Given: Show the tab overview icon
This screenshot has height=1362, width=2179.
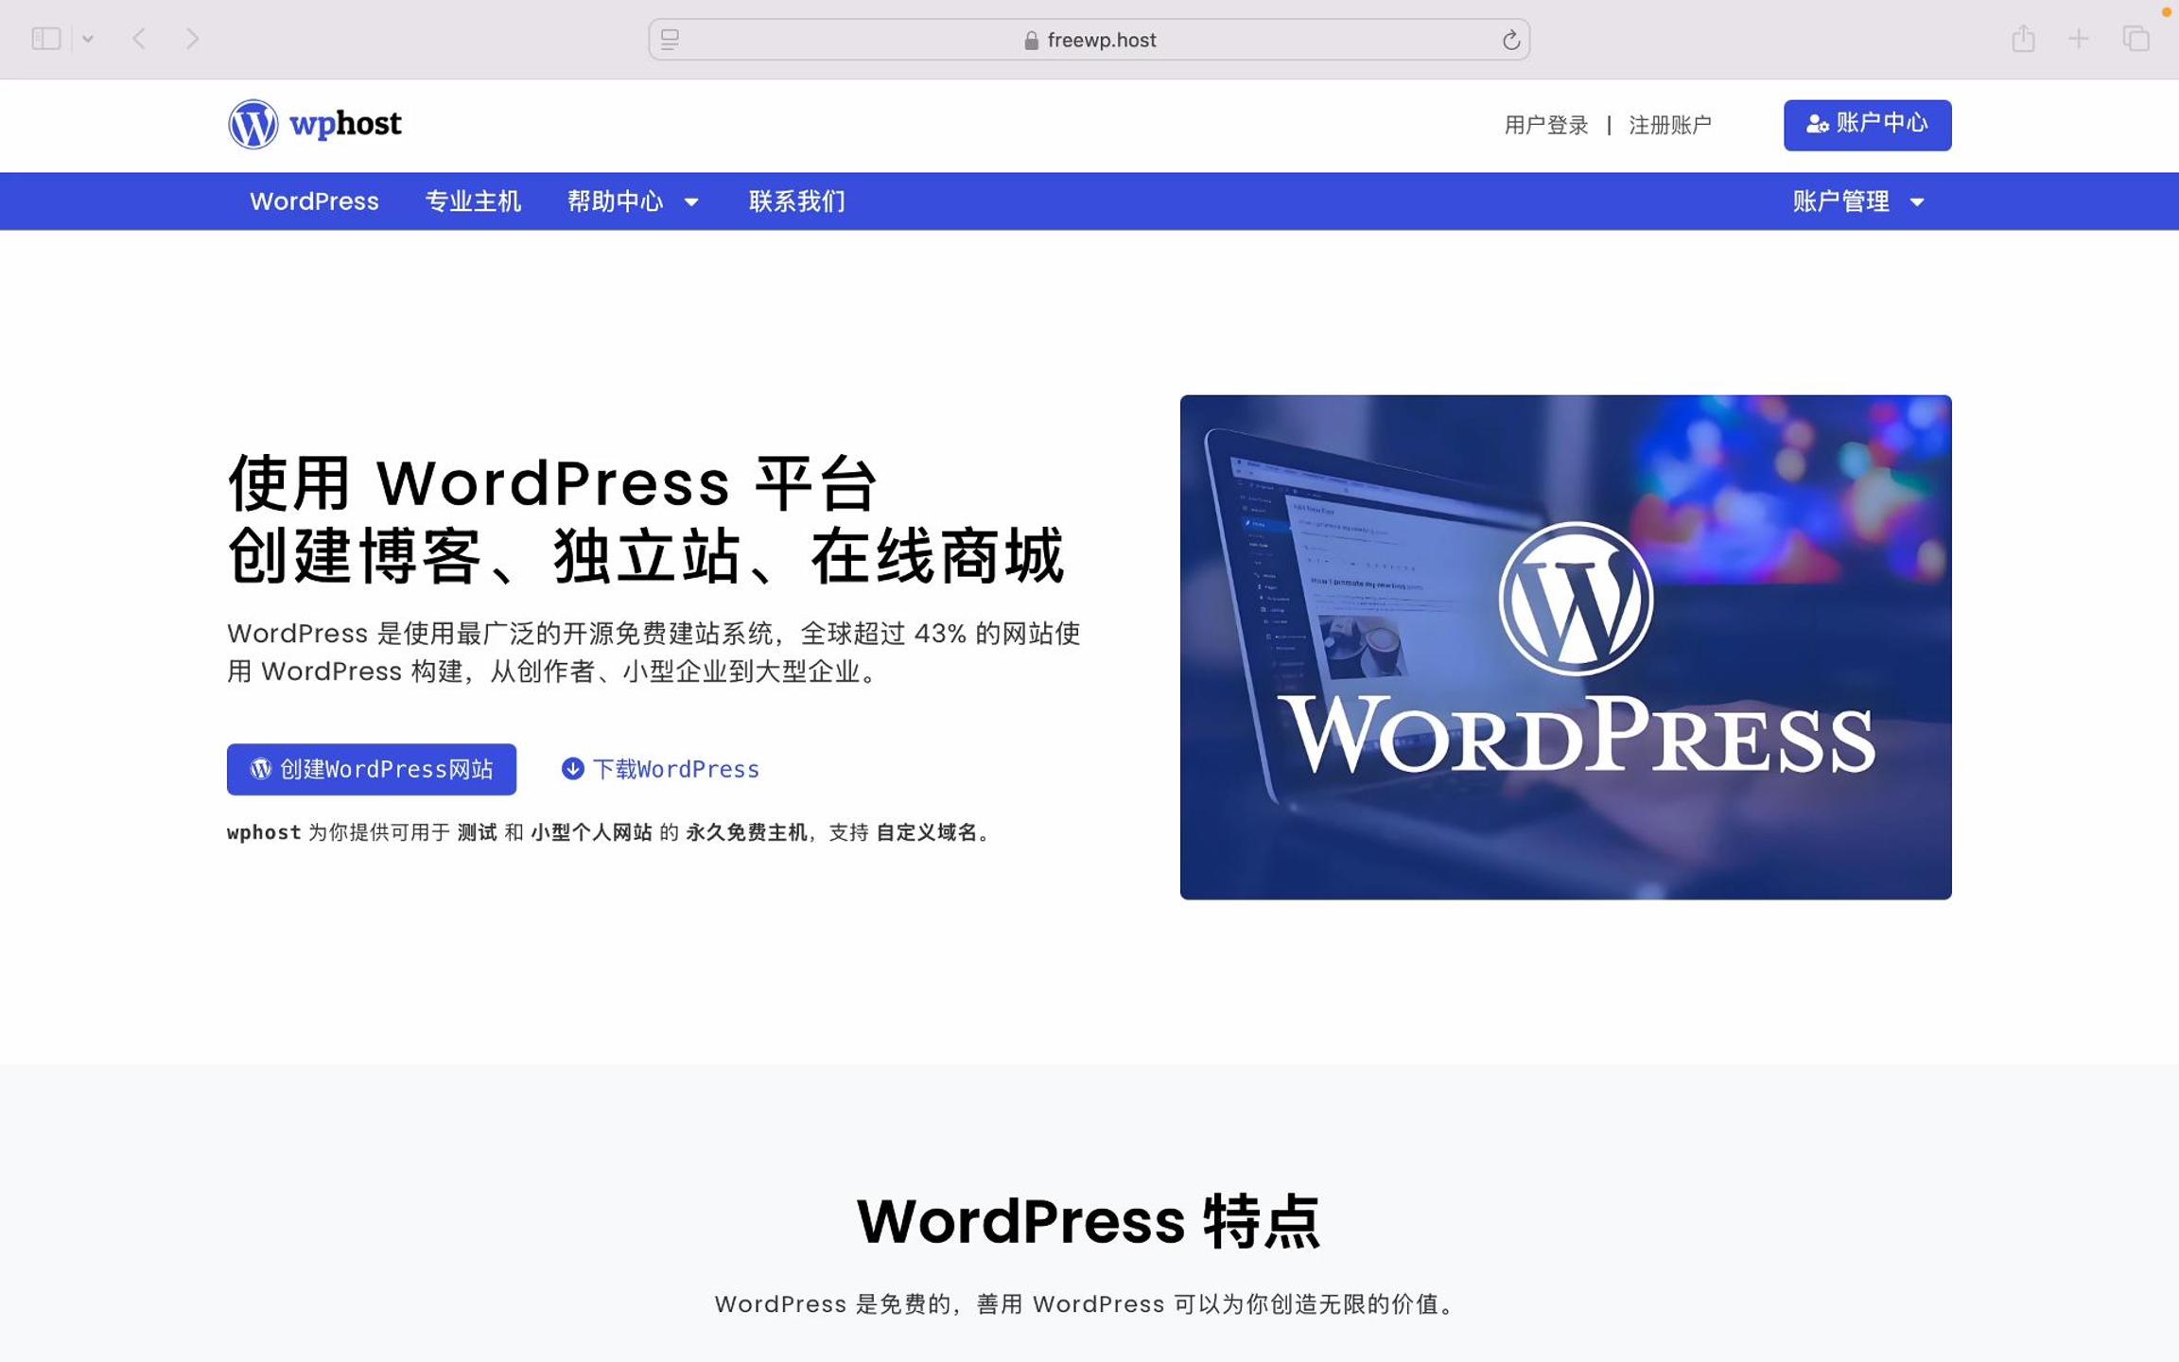Looking at the screenshot, I should 2135,39.
